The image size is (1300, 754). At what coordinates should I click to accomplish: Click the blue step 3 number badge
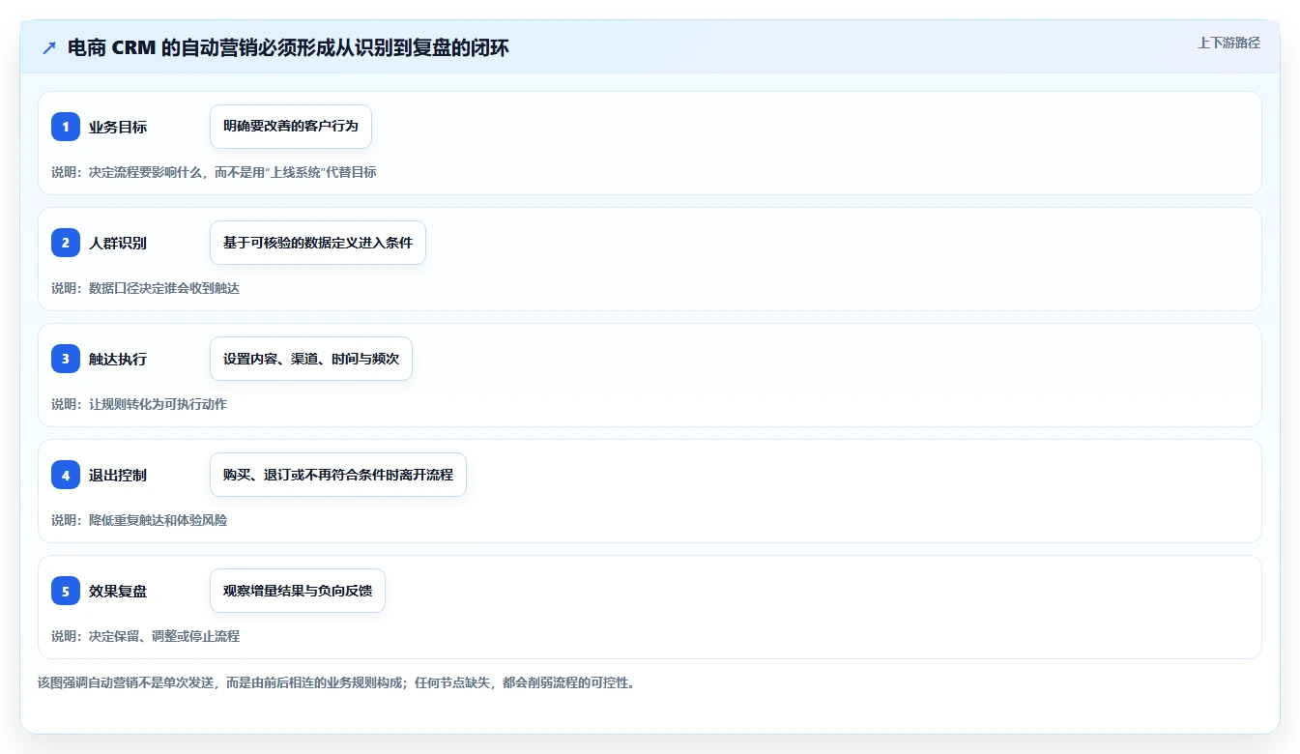66,359
